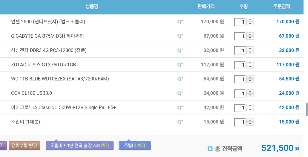
Task: Increase quantity of 인텔 2500 with up arrow
Action: (x=250, y=20)
